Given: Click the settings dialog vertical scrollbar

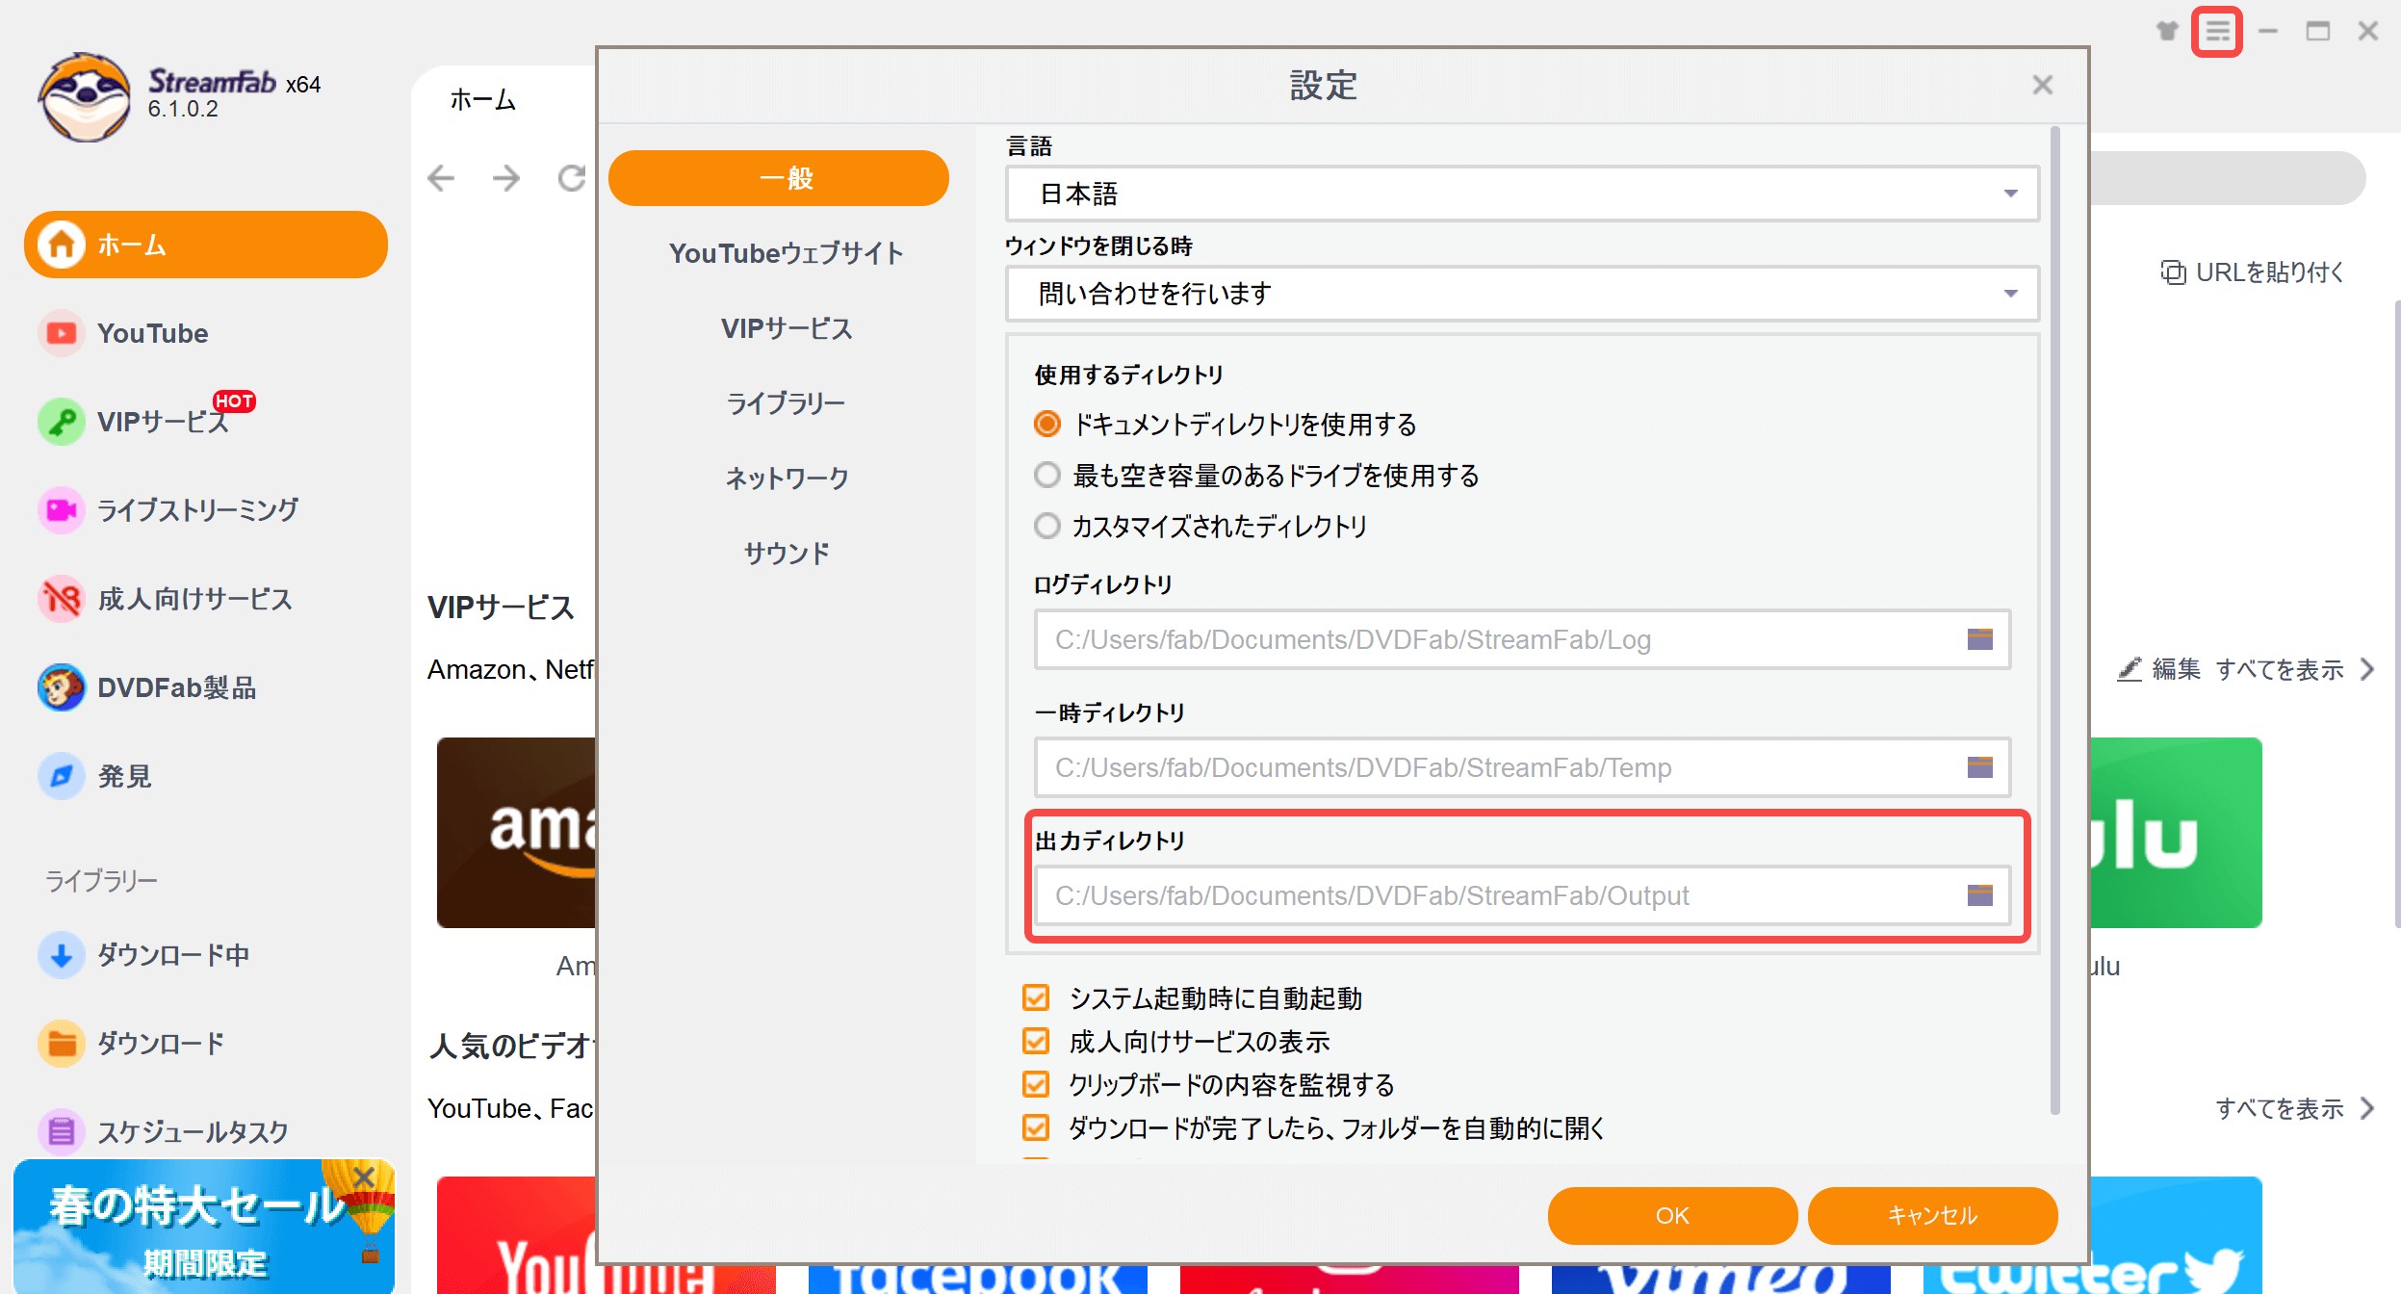Looking at the screenshot, I should click(2055, 620).
